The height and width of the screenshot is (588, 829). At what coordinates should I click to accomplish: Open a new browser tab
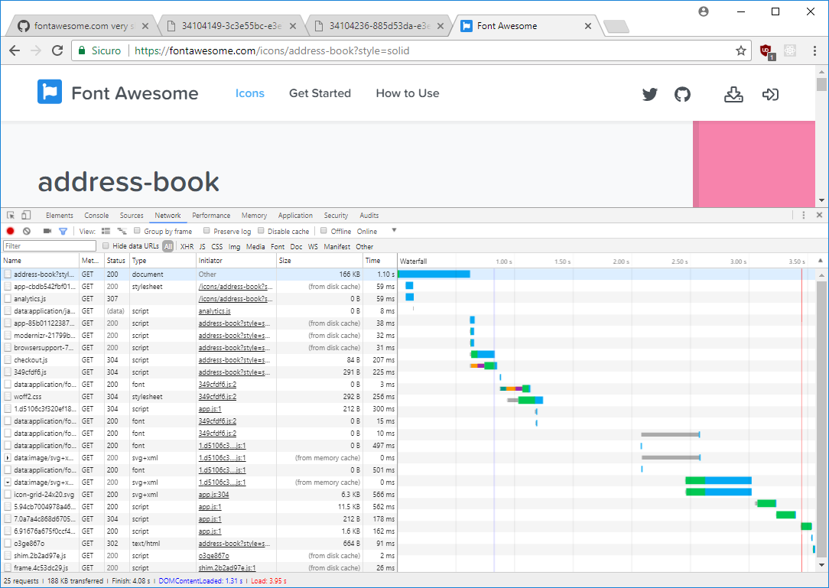616,26
